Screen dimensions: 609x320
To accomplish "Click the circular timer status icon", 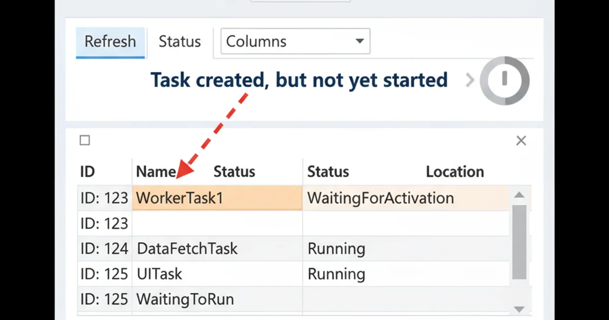I will (504, 80).
